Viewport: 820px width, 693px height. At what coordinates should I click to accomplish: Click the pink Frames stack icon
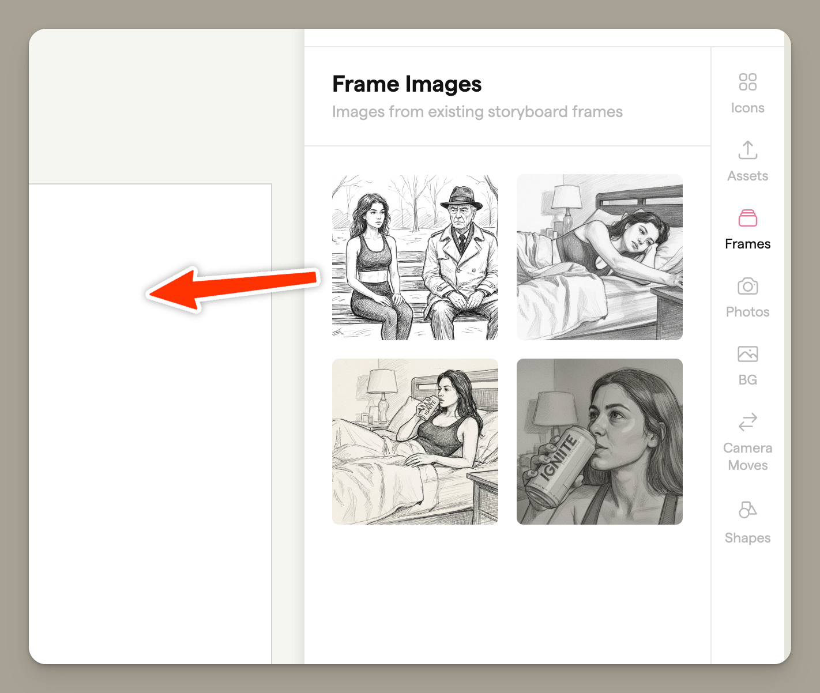[x=747, y=218]
